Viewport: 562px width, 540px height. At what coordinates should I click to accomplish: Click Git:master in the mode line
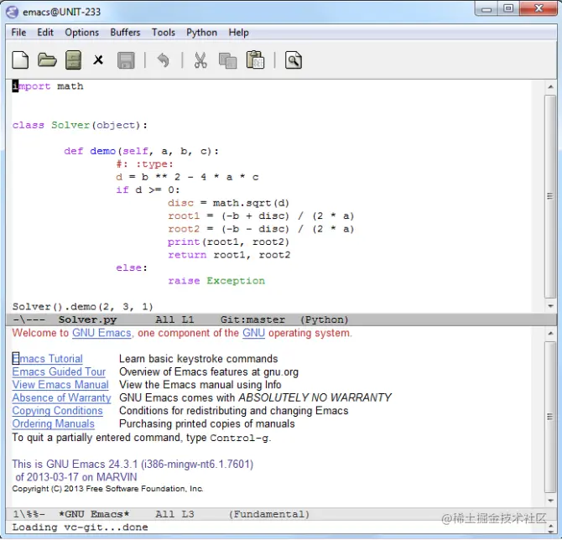pyautogui.click(x=252, y=319)
